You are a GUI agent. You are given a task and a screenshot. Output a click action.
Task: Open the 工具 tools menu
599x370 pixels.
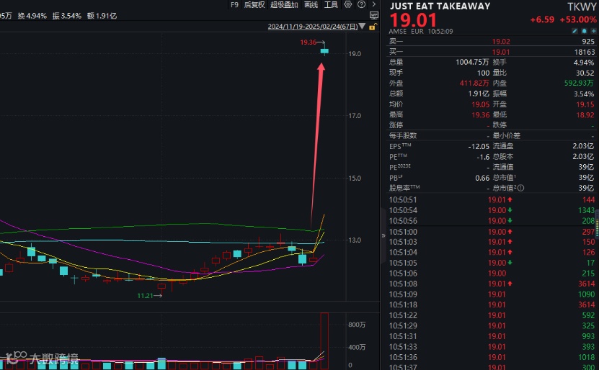coord(331,4)
